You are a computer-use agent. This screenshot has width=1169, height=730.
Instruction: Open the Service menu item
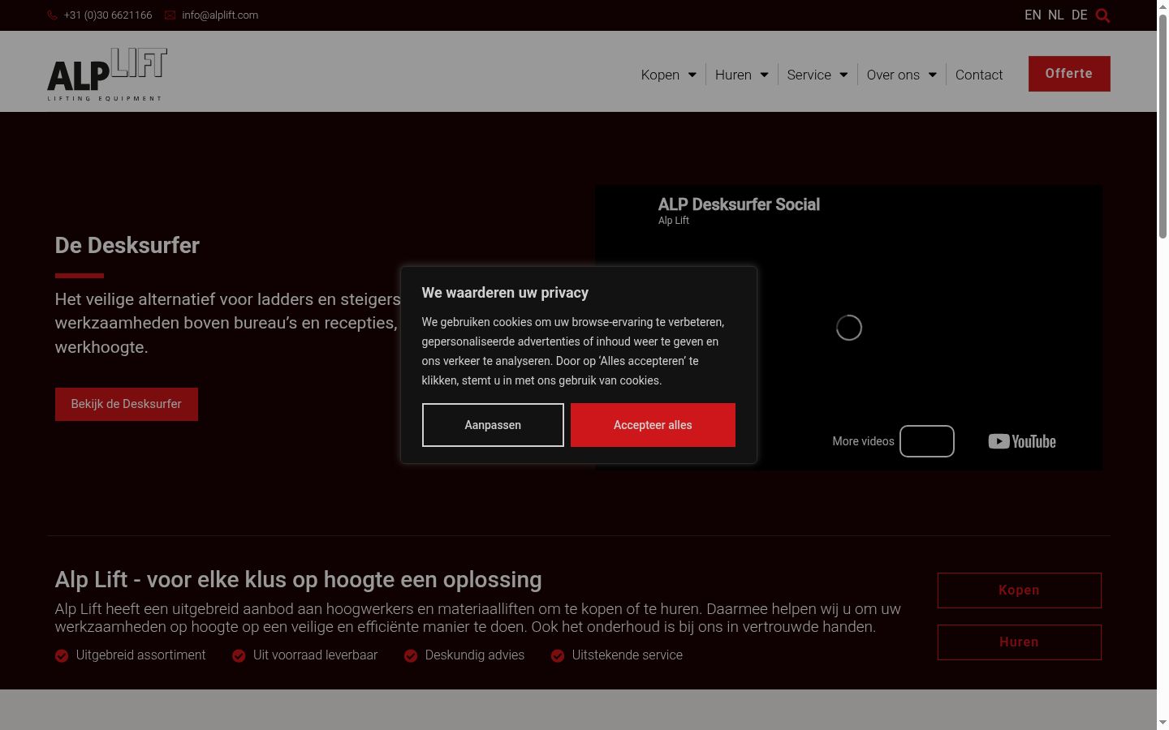[809, 75]
